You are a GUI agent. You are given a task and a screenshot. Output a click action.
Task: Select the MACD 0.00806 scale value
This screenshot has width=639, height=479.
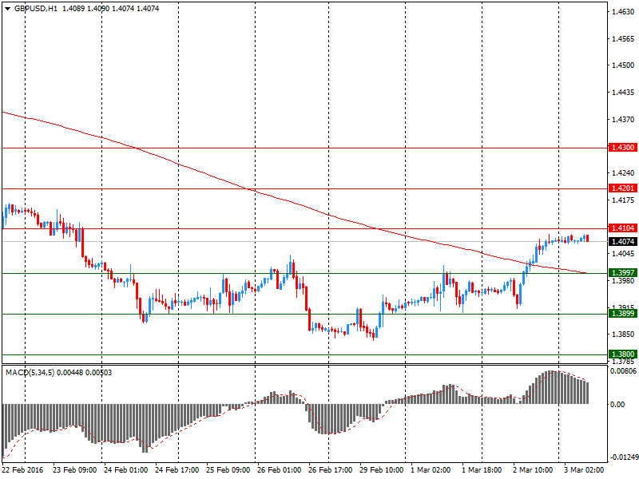pos(624,371)
